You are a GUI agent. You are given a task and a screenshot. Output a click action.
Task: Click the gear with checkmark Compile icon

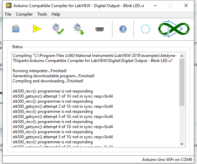click(x=58, y=29)
